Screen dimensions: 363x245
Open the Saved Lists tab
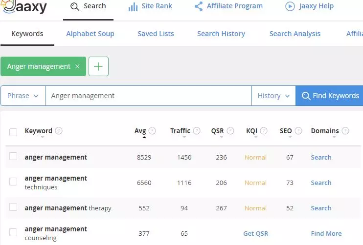156,34
